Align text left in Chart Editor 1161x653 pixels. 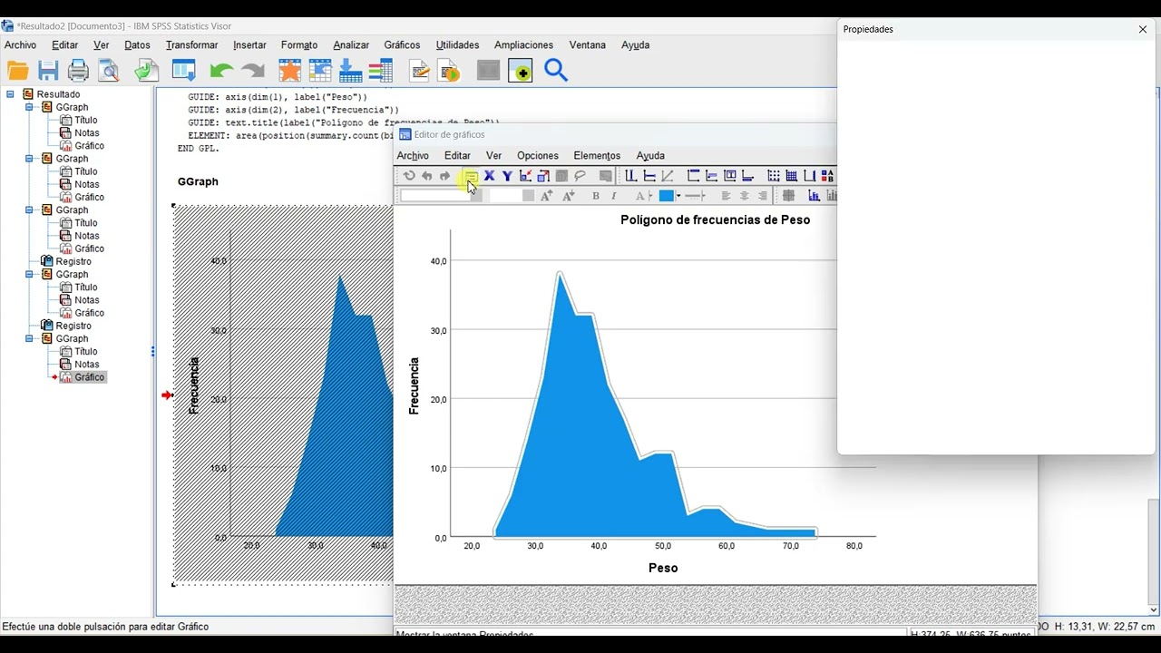click(x=726, y=196)
